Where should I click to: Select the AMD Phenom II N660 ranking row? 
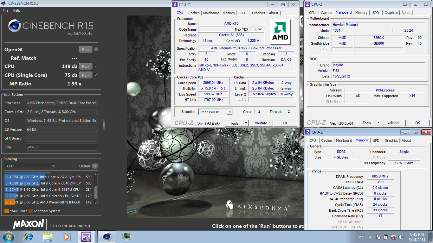pyautogui.click(x=49, y=202)
